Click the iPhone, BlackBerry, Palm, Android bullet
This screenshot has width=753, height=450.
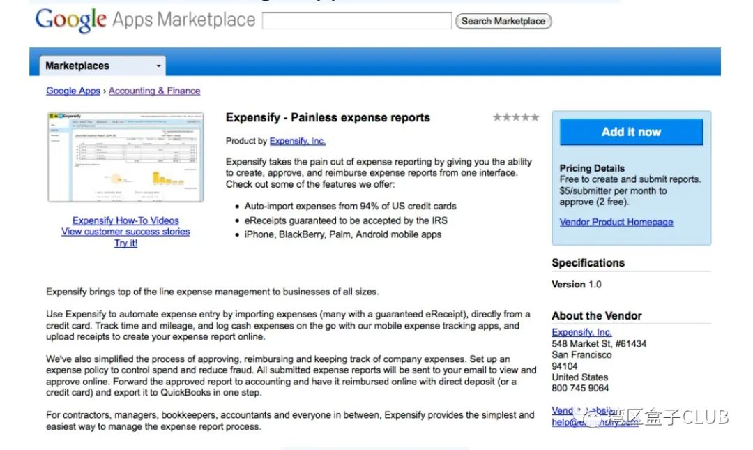343,234
